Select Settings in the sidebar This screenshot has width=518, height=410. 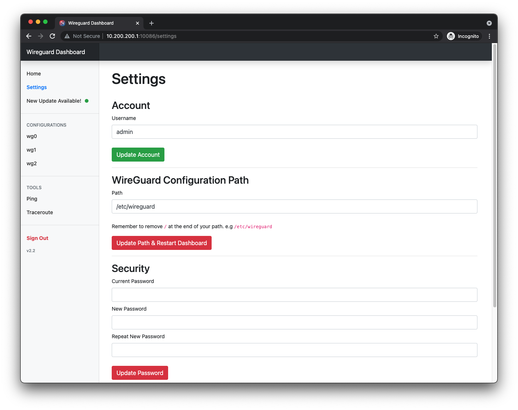[36, 87]
